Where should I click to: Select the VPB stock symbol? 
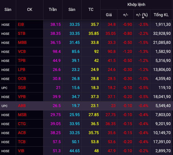(22, 97)
